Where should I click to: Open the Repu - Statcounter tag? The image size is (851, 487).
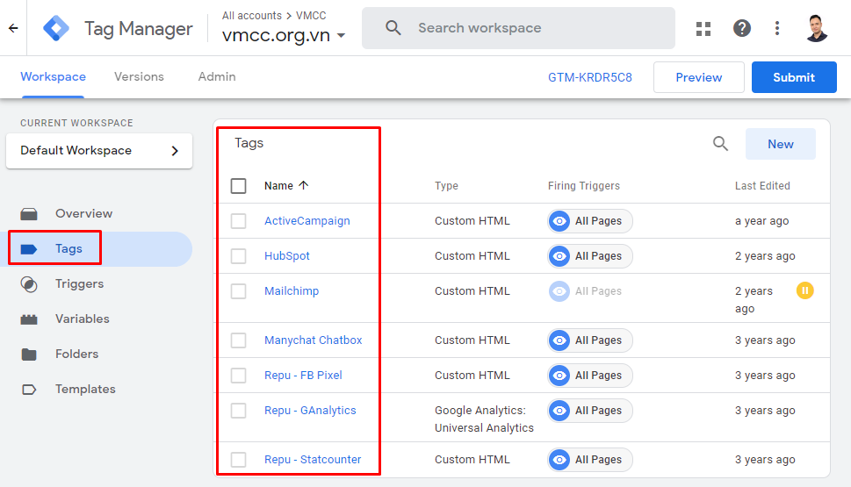[x=313, y=460]
